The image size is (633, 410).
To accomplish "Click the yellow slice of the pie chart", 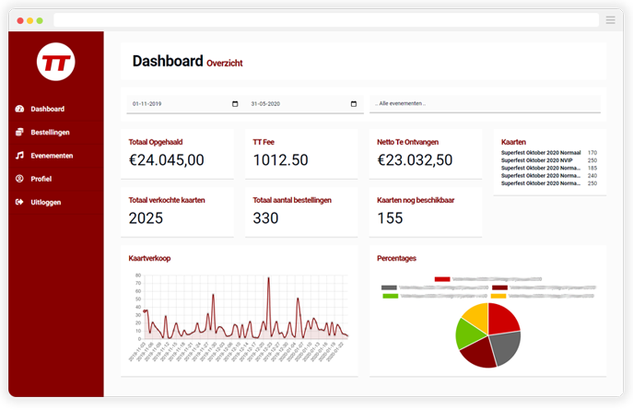I will (475, 318).
